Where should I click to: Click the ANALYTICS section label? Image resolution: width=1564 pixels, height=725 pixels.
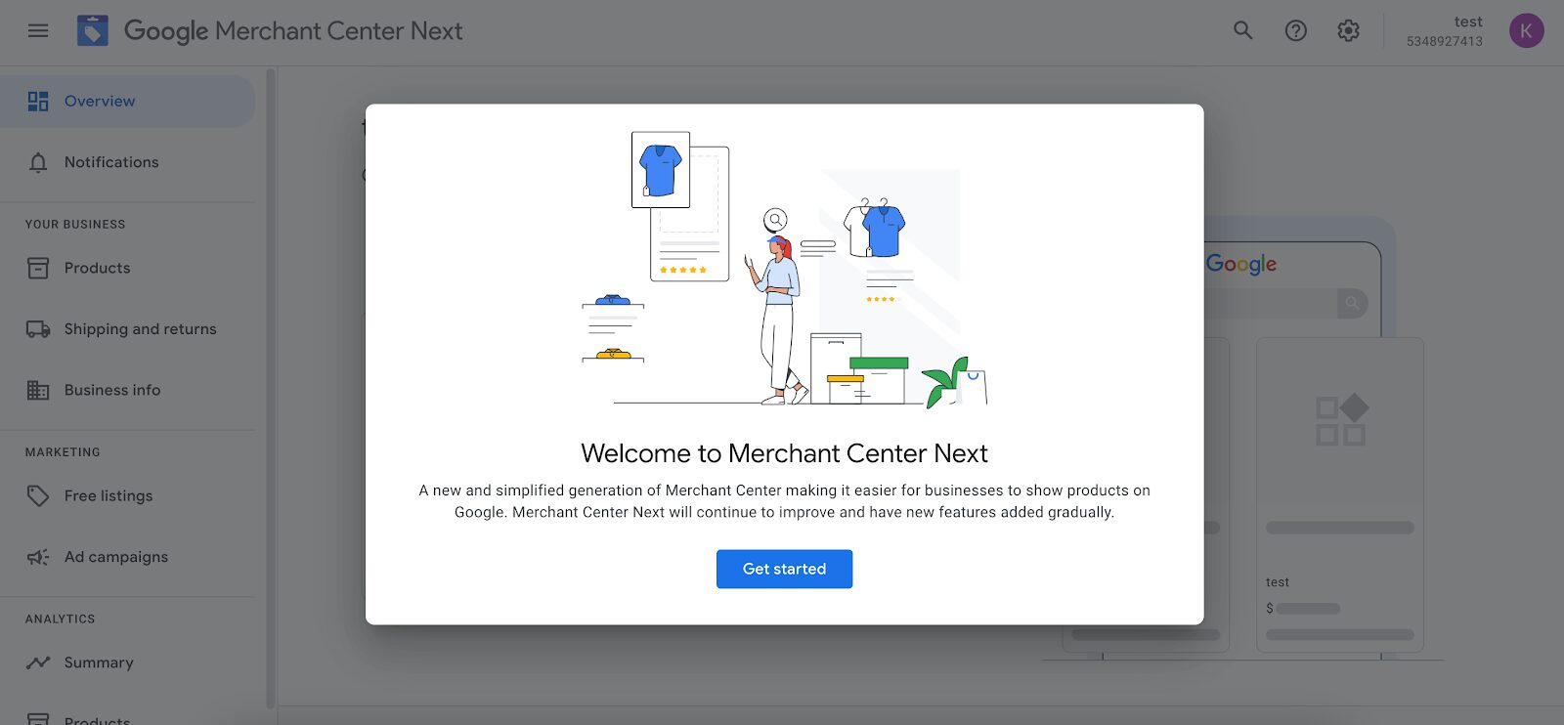tap(60, 619)
